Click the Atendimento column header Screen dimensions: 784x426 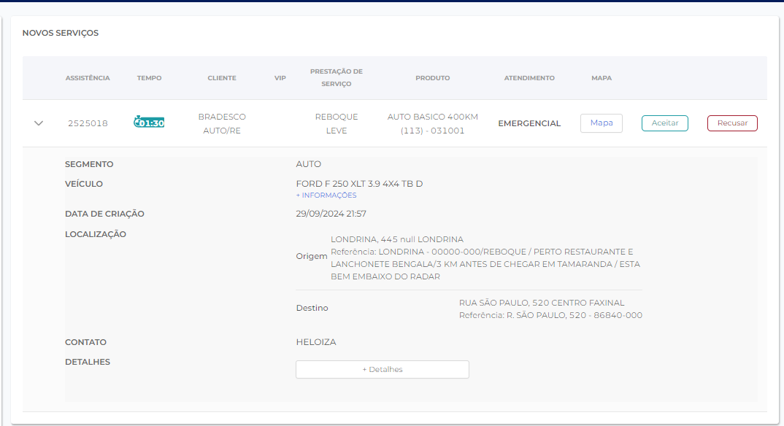click(x=529, y=78)
